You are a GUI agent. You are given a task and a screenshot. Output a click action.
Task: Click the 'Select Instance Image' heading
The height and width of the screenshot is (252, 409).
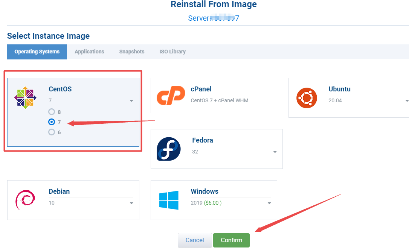tap(48, 36)
